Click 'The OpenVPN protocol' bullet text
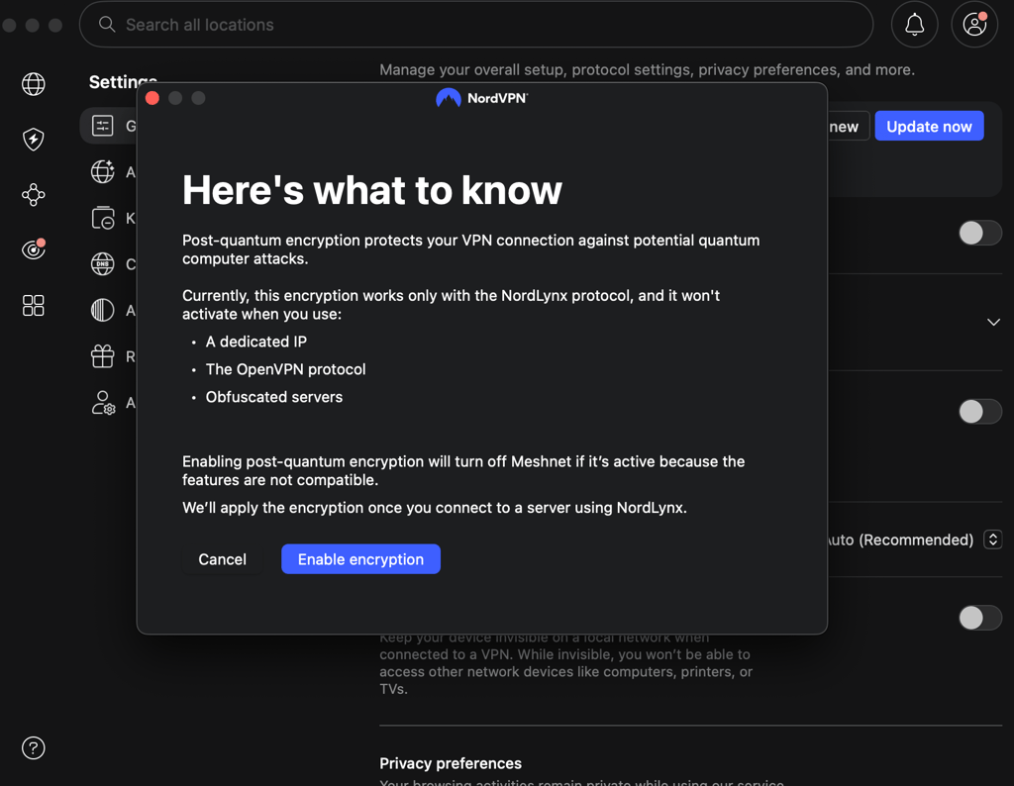Screen dimensions: 1014x786 click(x=285, y=369)
